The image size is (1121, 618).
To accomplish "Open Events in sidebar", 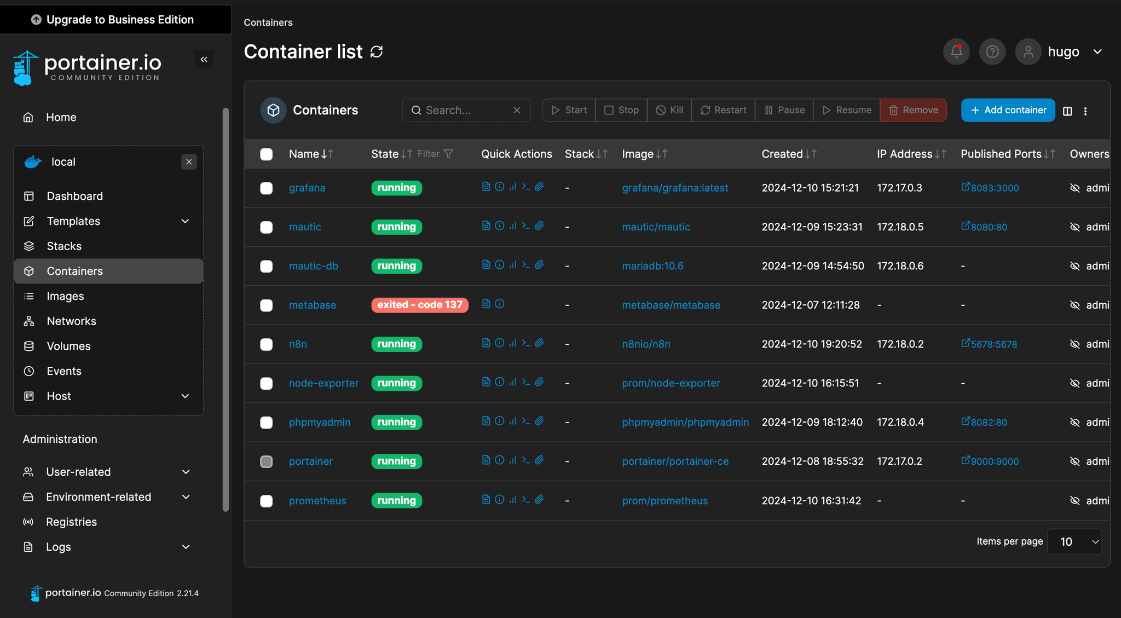I will point(108,371).
